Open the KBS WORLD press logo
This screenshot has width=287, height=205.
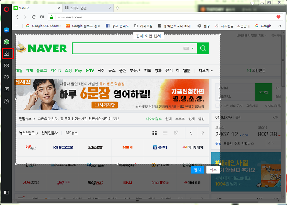tap(63, 147)
